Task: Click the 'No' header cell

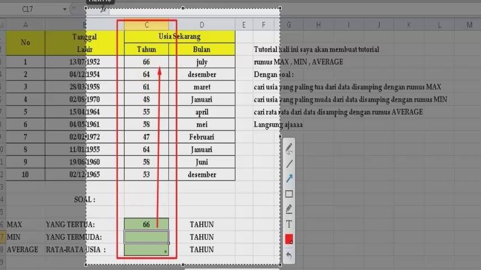Action: [x=25, y=43]
